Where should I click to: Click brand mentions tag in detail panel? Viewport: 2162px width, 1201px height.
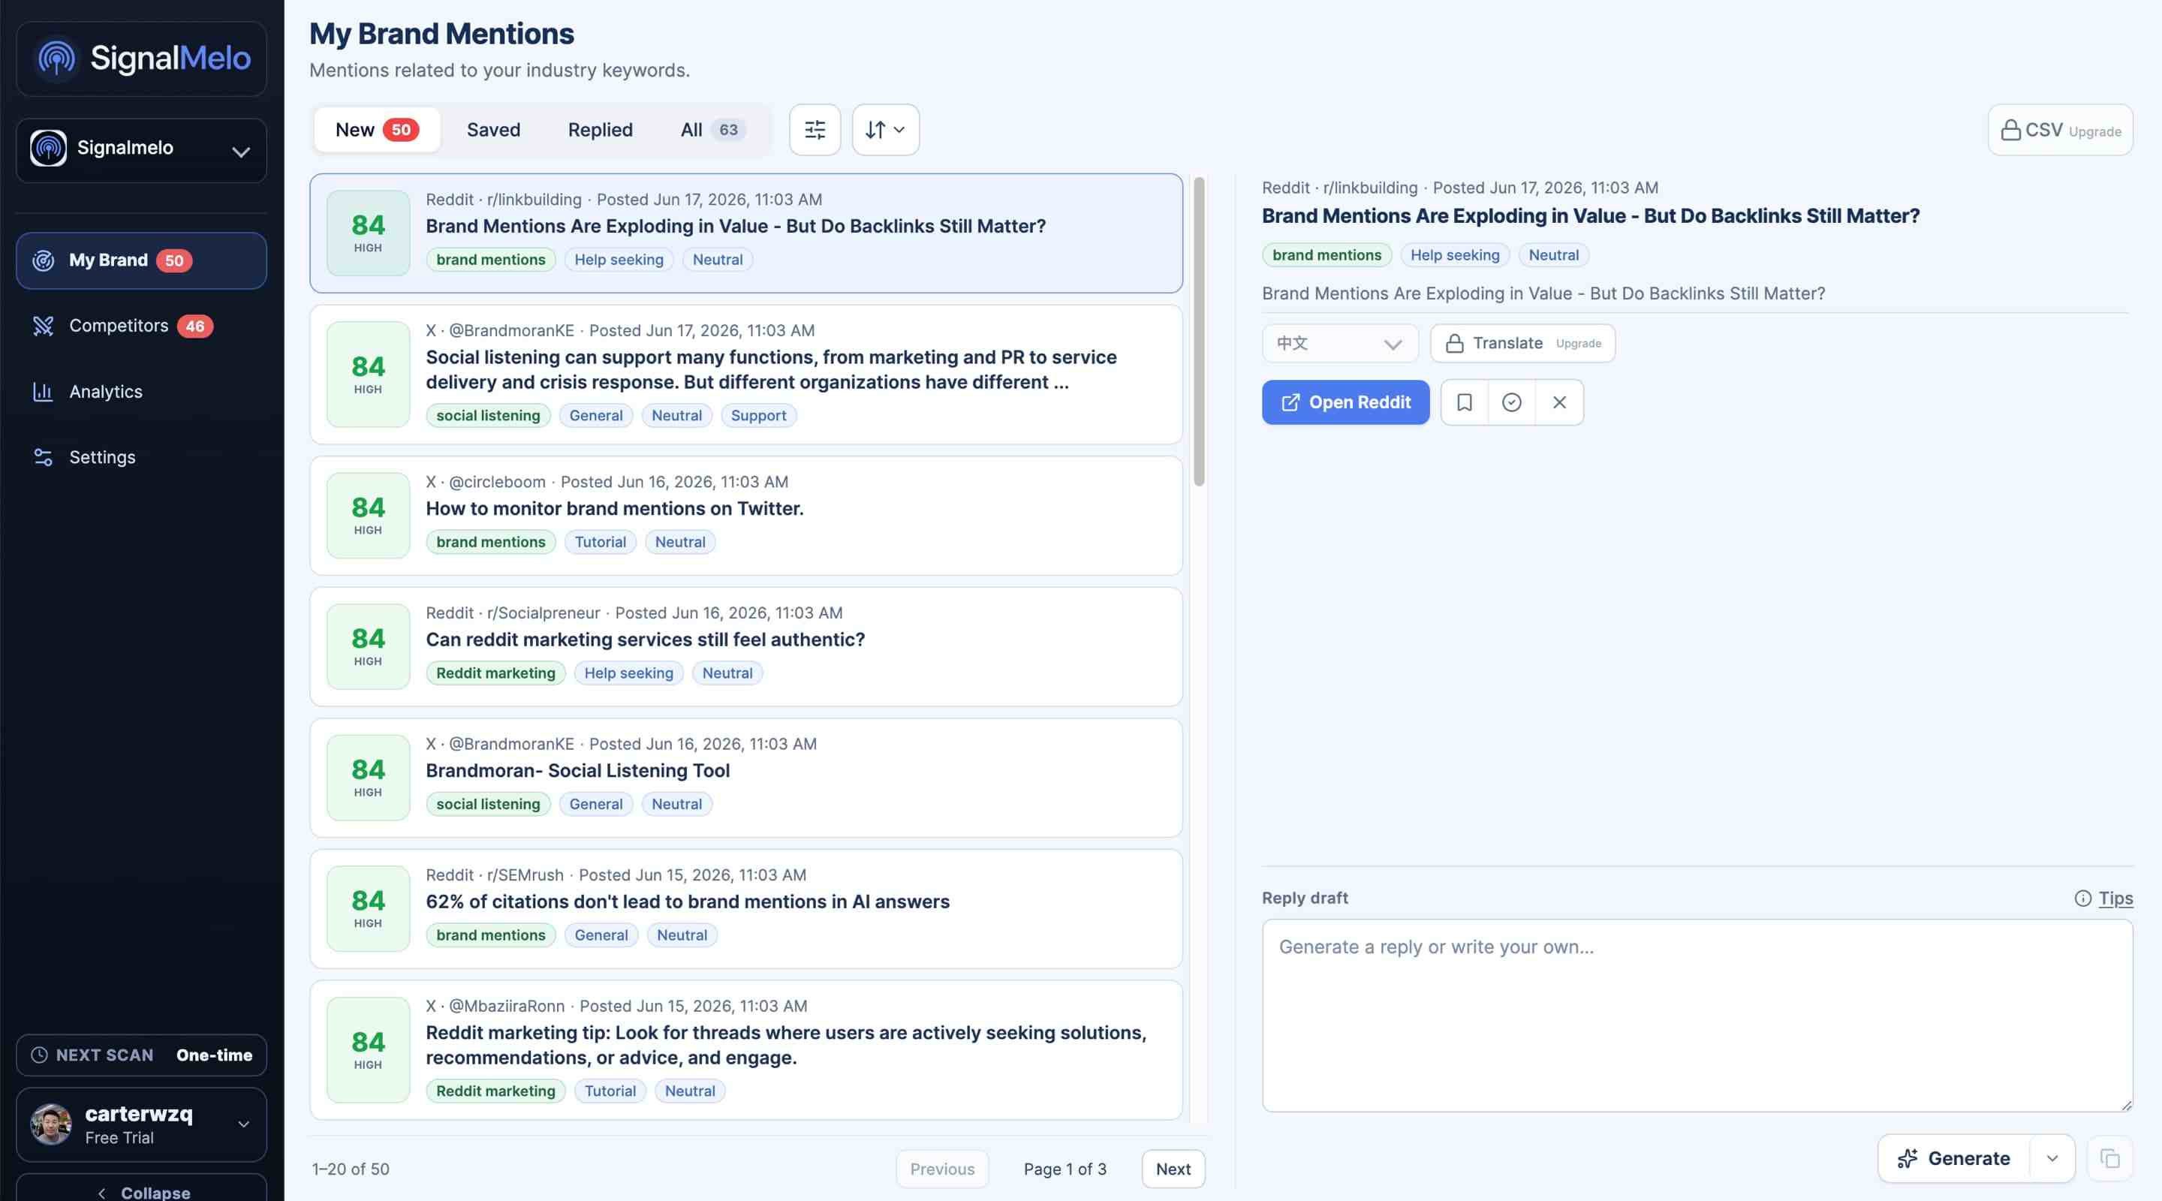coord(1326,255)
